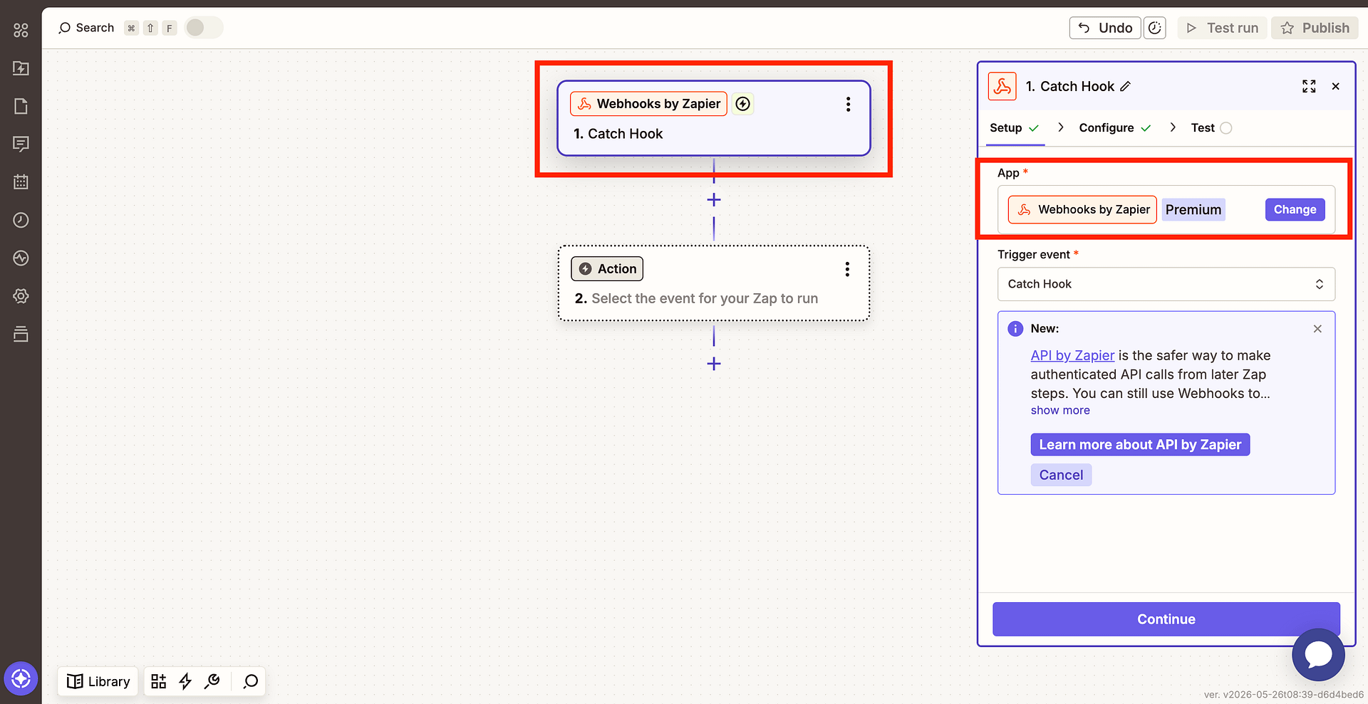Select the Webhooks by Zapier trigger step
The image size is (1368, 704).
[x=714, y=118]
